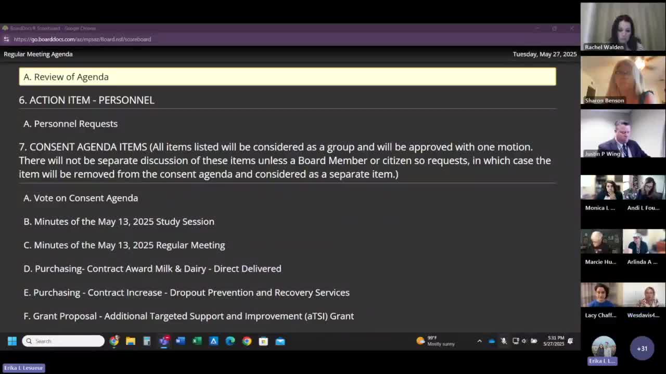Select Rachel Walden's video tile
The width and height of the screenshot is (666, 374).
623,27
